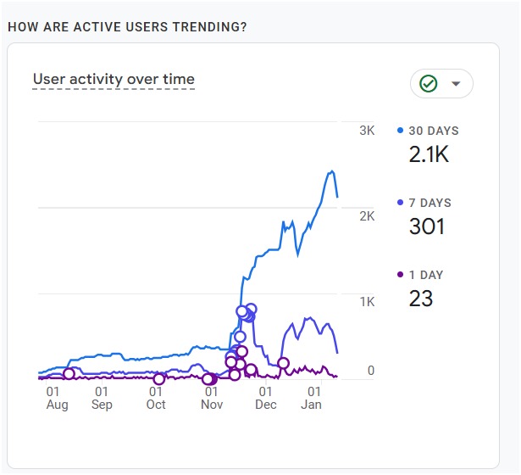Click the indigo 7 DAYS legend dot
Screen dimensions: 521x475
401,203
